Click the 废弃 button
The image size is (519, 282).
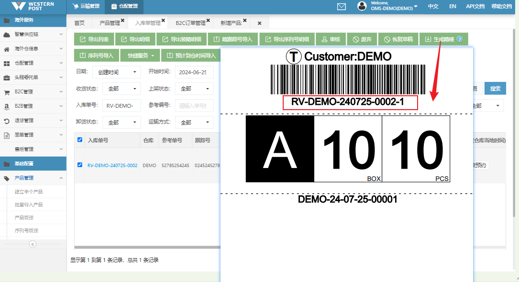tap(362, 39)
